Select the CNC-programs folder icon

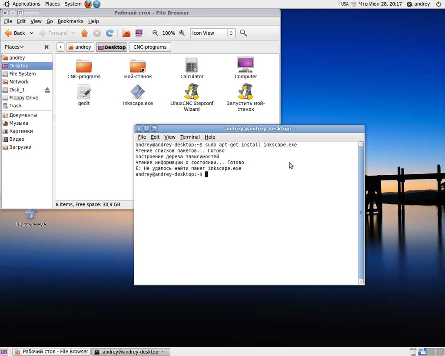coord(84,69)
